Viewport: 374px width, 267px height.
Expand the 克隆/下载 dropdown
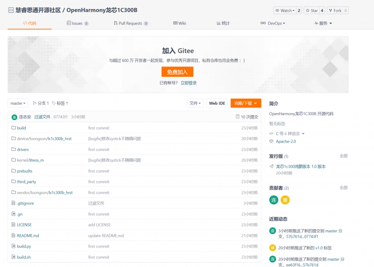point(246,103)
